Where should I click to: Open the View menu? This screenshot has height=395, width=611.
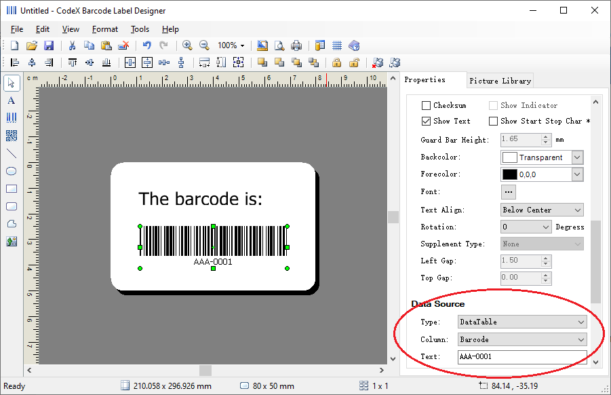coord(71,29)
